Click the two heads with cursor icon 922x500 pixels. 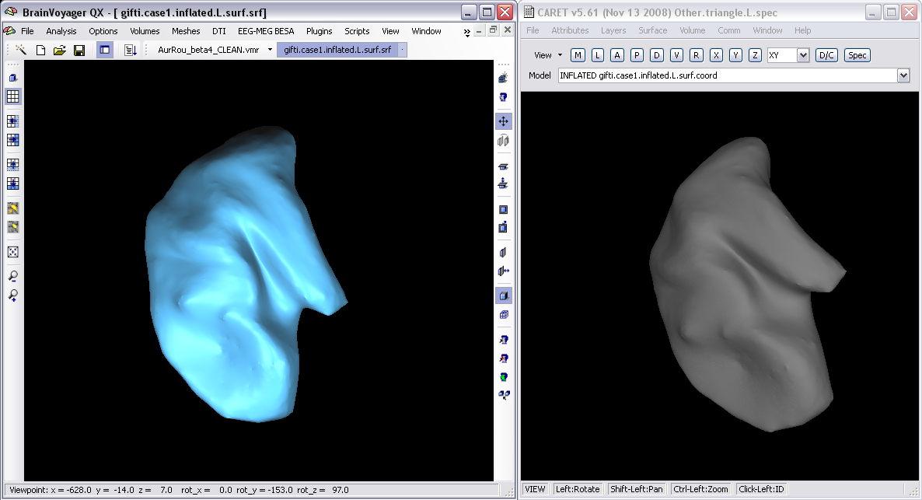[x=503, y=395]
